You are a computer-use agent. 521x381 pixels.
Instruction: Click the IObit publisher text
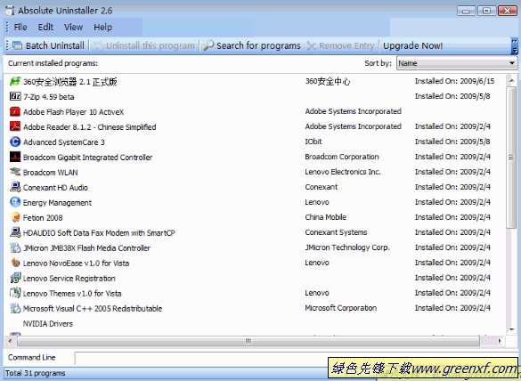point(313,142)
